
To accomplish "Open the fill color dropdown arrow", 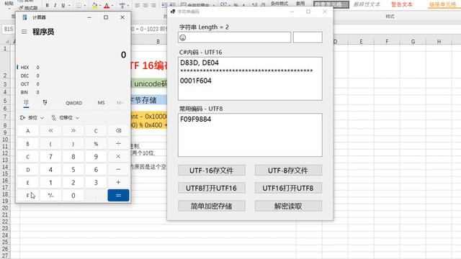I will tap(100, 5).
